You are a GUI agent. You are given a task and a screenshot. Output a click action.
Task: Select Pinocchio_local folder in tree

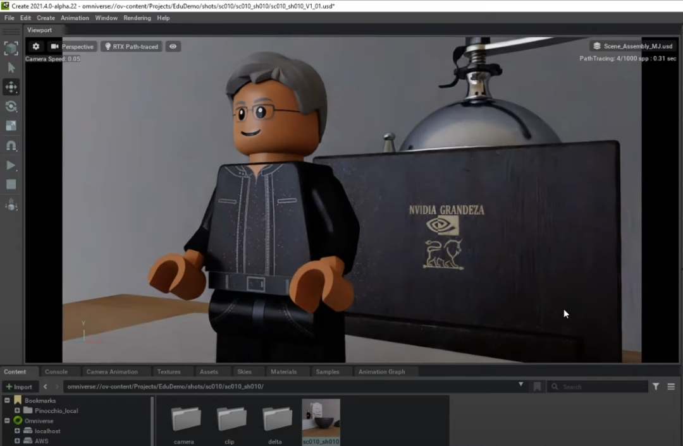click(x=56, y=411)
